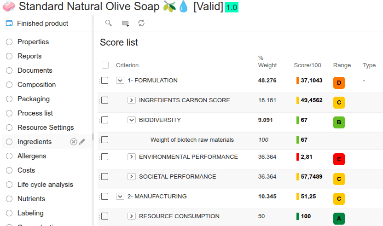Check the ENVIRONMENTAL PERFORMANCE row checkbox

(105, 157)
